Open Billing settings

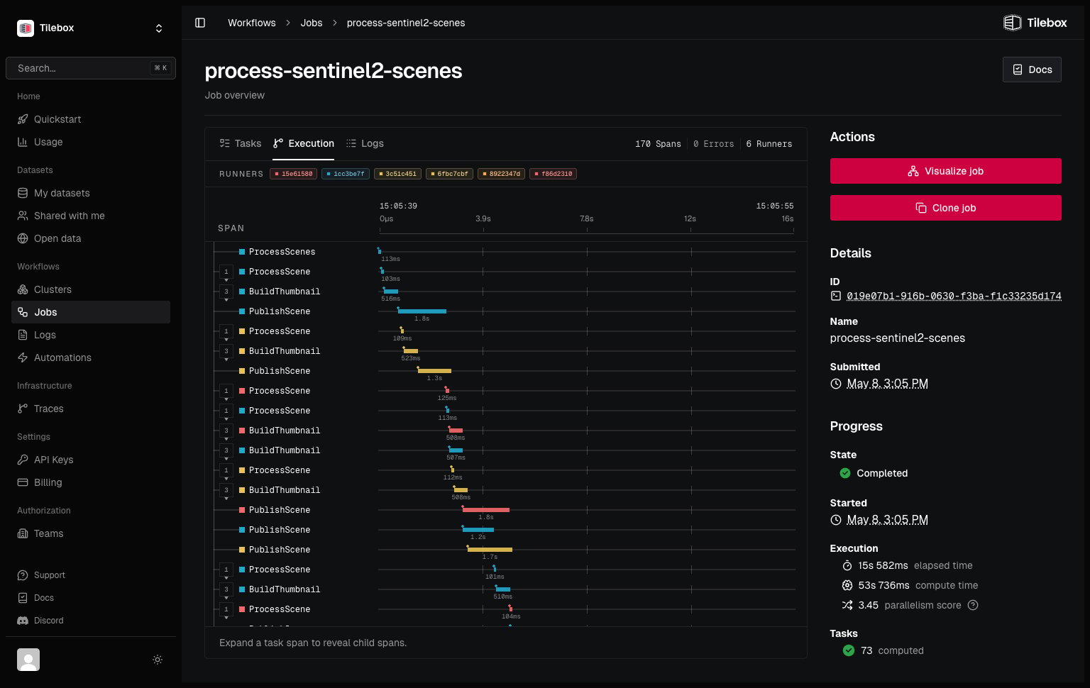tap(91, 482)
